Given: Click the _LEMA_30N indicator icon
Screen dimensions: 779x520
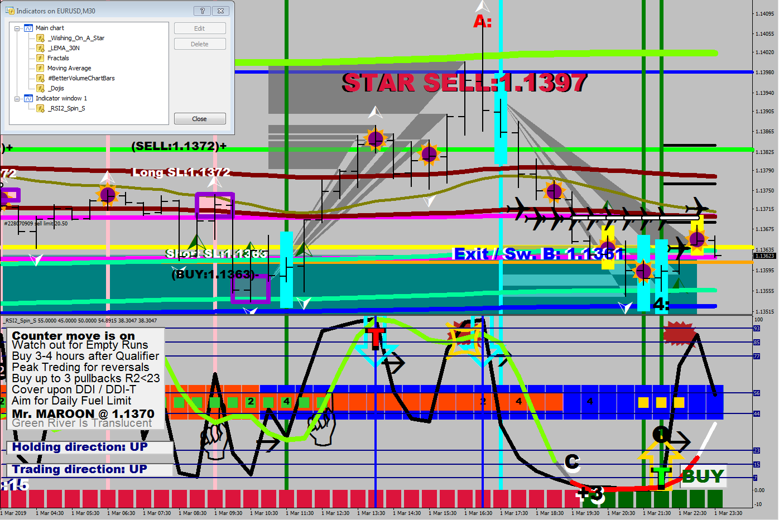Looking at the screenshot, I should pyautogui.click(x=40, y=48).
